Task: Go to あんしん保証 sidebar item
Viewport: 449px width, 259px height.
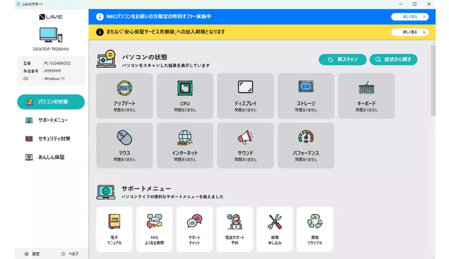Action: click(x=51, y=157)
